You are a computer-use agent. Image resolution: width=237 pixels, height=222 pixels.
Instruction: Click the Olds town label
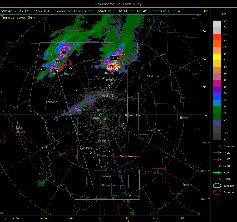100,110
